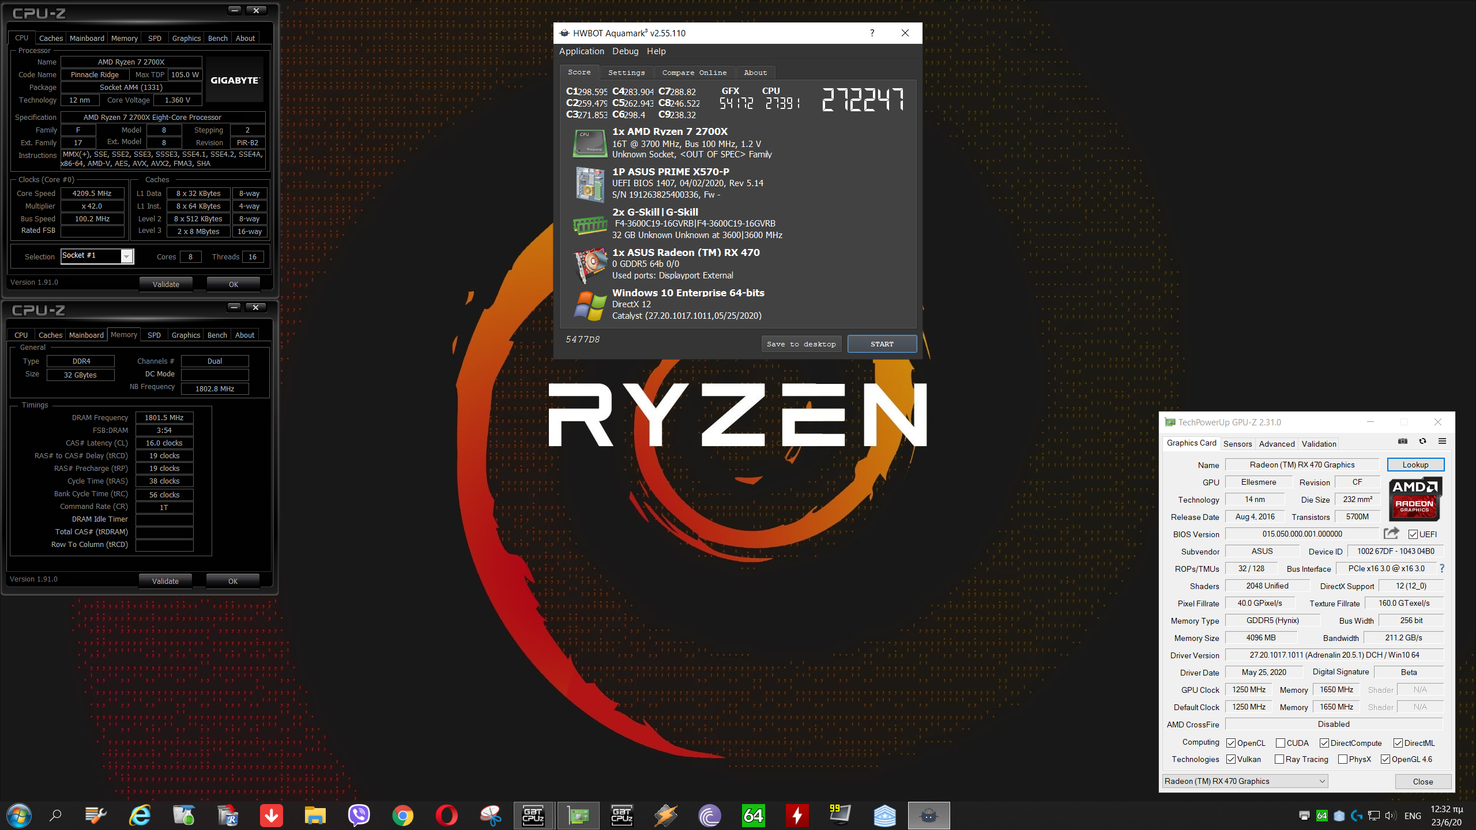The image size is (1476, 830).
Task: Switch to the Sensors tab in GPU-Z
Action: (1237, 444)
